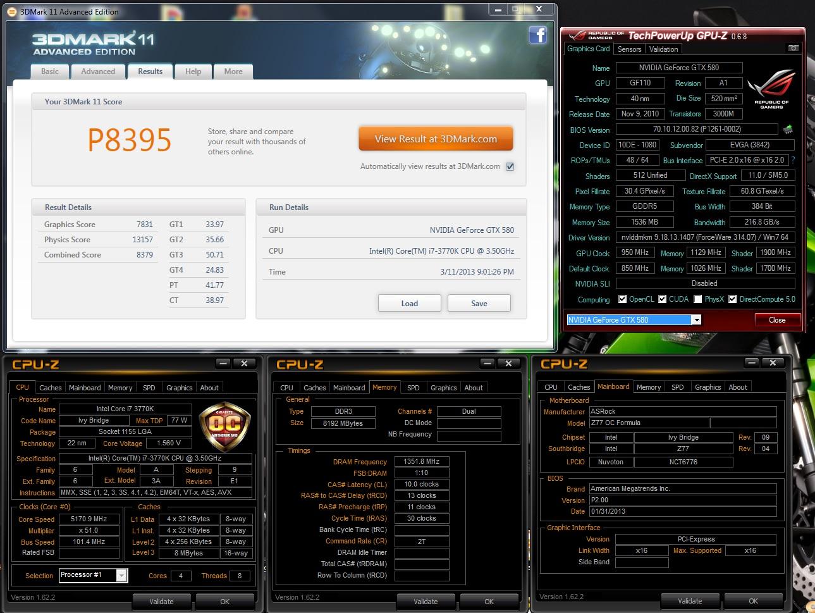815x613 pixels.
Task: Select Memory tab in middle CPU-Z window
Action: click(x=384, y=387)
